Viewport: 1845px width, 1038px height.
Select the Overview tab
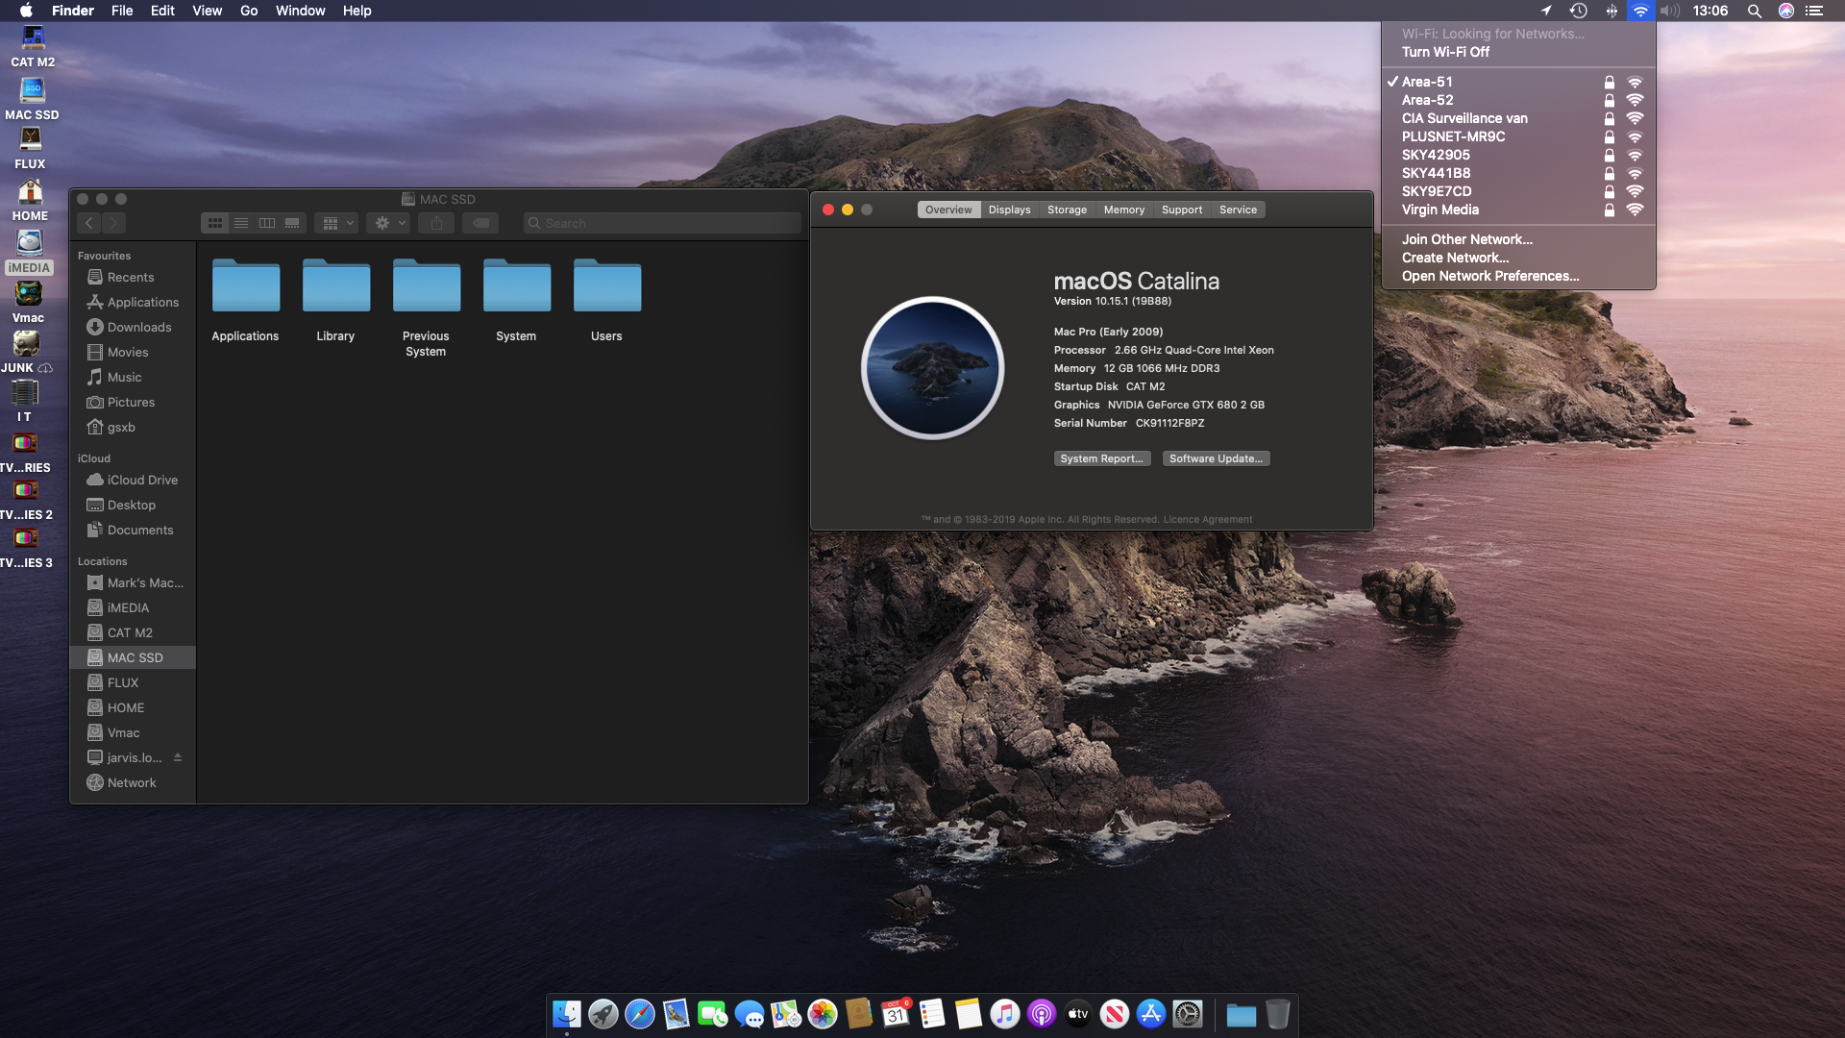pyautogui.click(x=948, y=210)
